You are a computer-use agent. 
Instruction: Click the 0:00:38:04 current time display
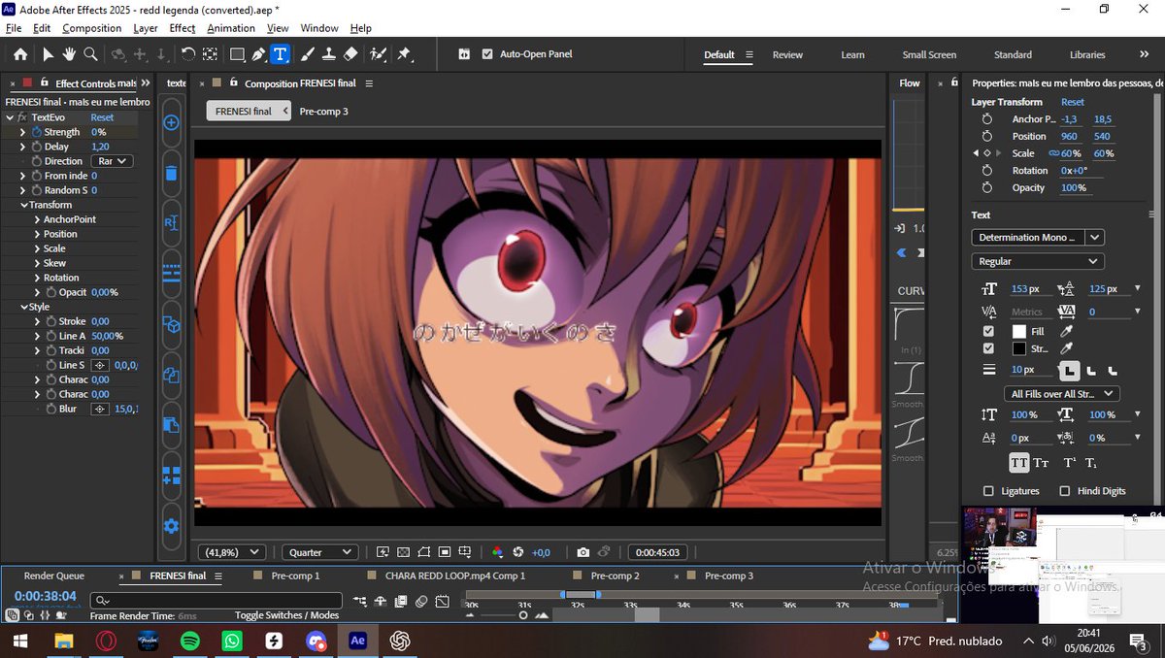click(x=45, y=596)
